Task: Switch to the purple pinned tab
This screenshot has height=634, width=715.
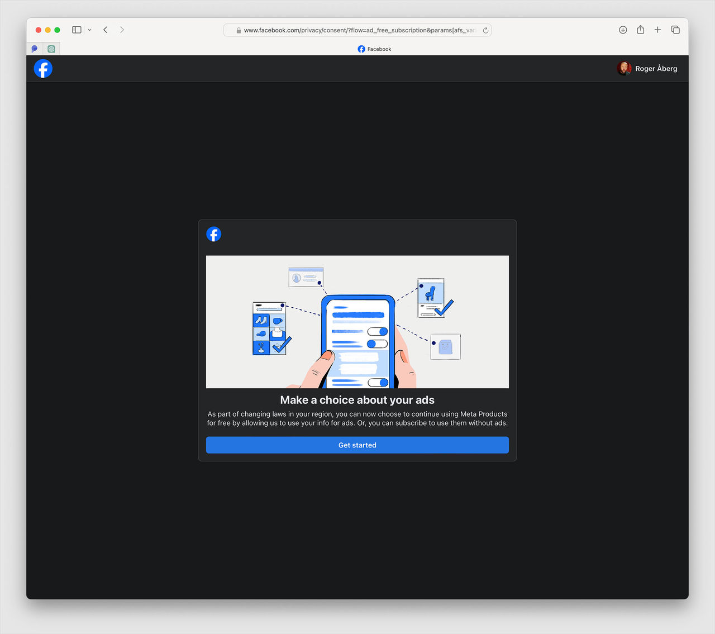Action: click(35, 49)
